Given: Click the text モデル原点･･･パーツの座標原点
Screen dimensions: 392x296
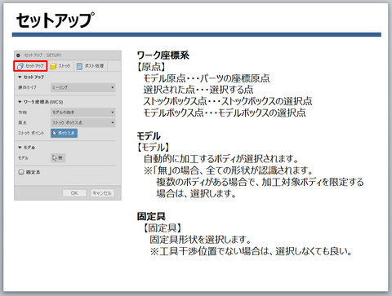Looking at the screenshot, I should [207, 78].
